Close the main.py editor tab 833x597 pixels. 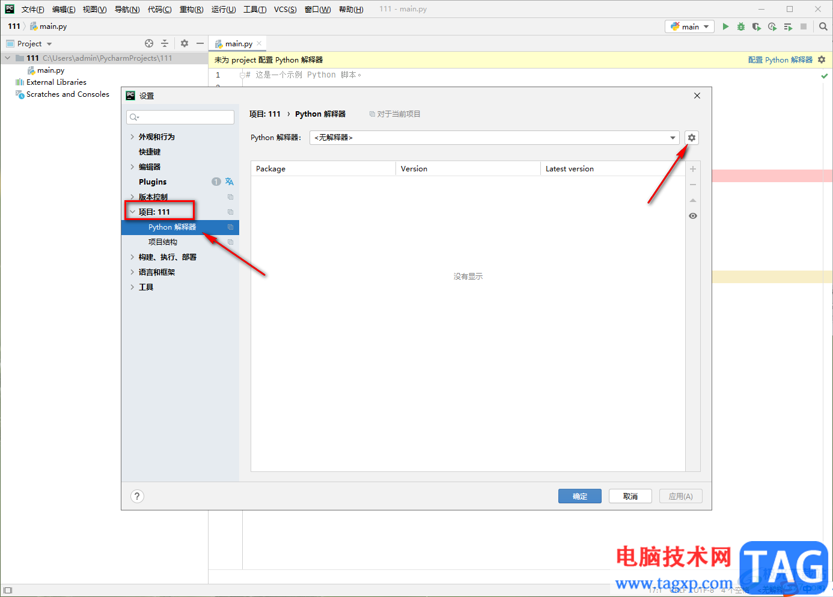(259, 43)
